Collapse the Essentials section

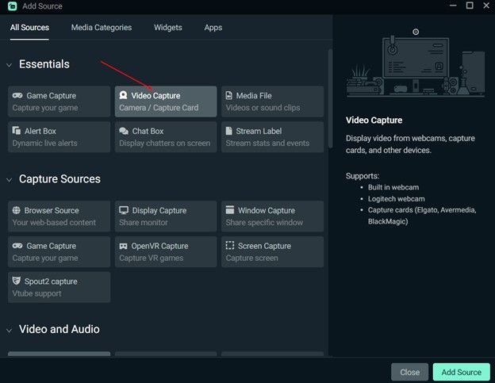10,65
